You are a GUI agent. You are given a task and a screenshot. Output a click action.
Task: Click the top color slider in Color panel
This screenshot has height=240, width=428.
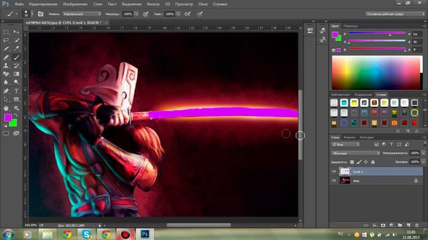[x=377, y=33]
